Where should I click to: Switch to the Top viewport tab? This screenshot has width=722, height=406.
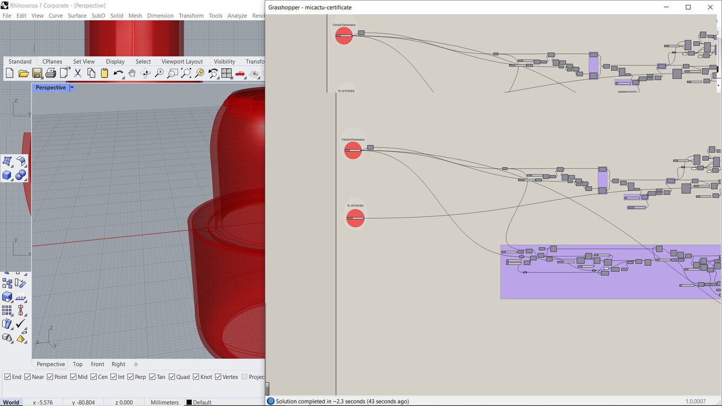[x=78, y=364]
